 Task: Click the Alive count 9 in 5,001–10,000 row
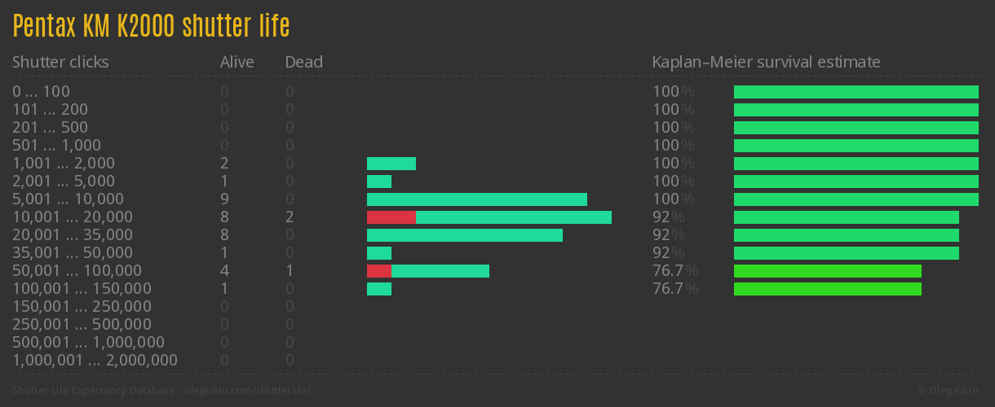[x=224, y=199]
